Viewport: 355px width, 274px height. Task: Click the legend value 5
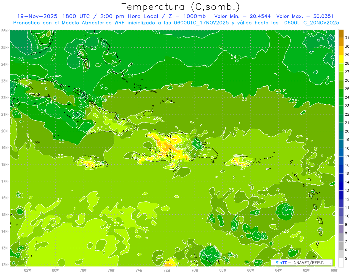(x=346, y=258)
